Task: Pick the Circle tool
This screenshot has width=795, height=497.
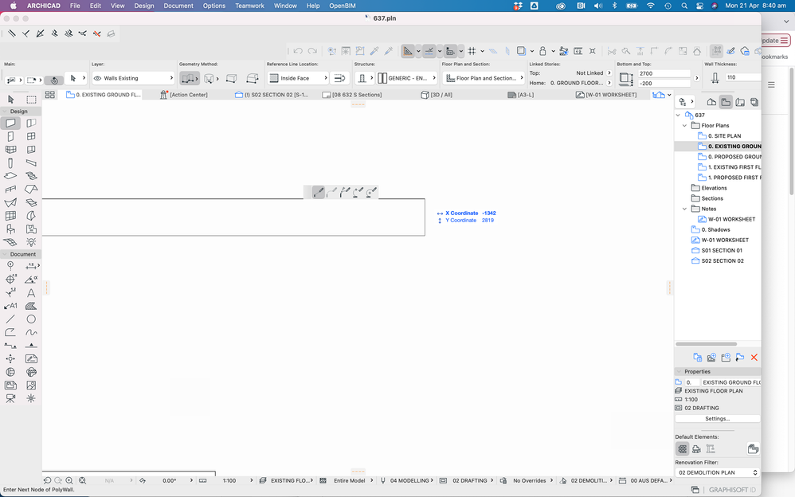Action: 31,319
